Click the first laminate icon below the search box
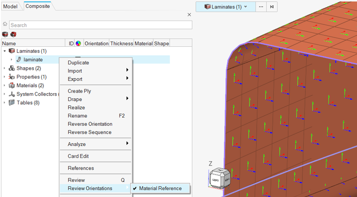 (x=5, y=34)
